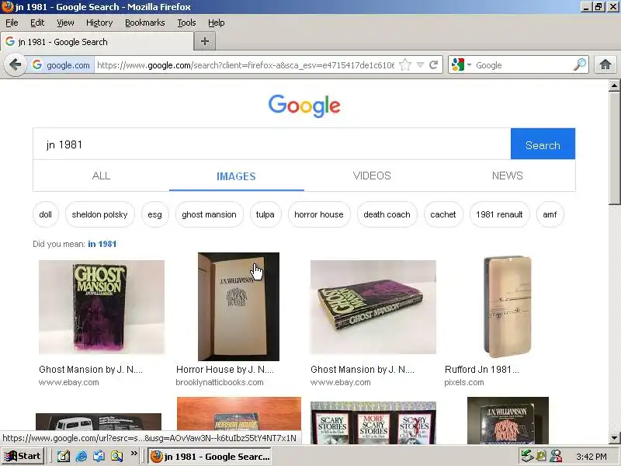Image resolution: width=621 pixels, height=466 pixels.
Task: Filter by the 'sheldon polsky' chip
Action: tap(100, 214)
